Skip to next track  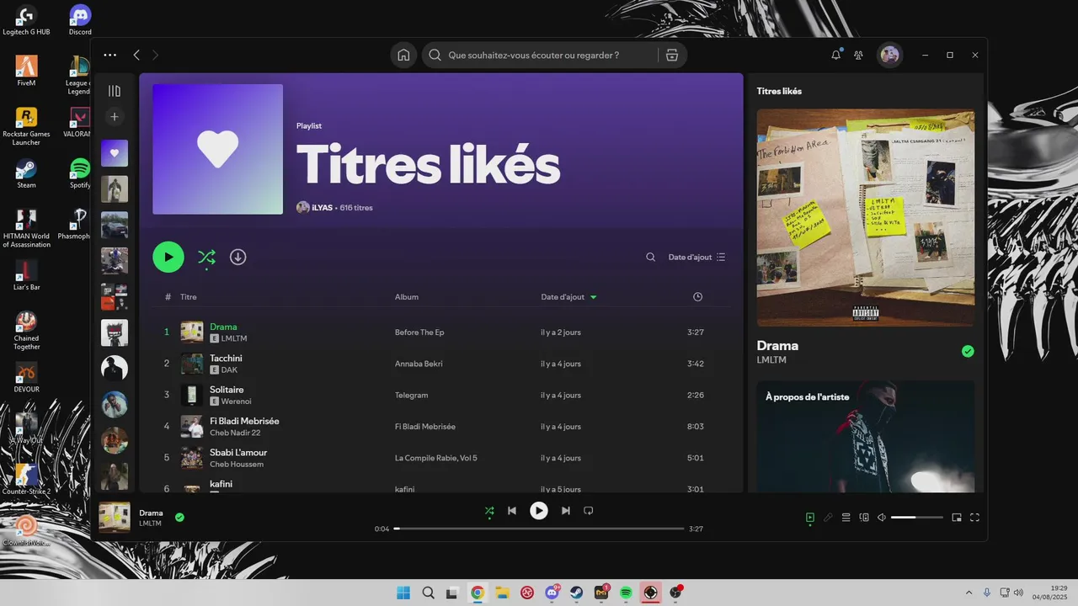(x=566, y=510)
